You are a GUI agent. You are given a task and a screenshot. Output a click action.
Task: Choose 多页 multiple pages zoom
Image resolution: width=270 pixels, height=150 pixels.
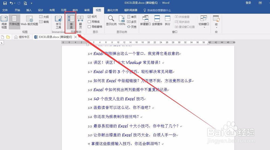(x=132, y=22)
